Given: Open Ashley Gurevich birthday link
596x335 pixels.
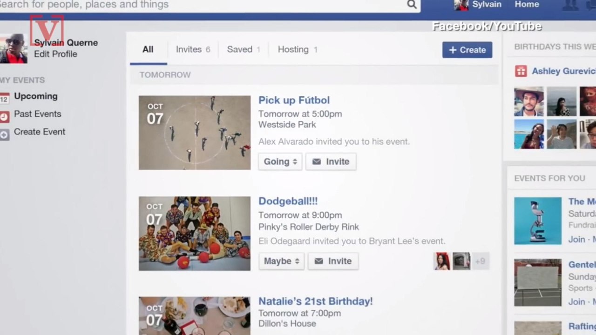Looking at the screenshot, I should point(563,71).
